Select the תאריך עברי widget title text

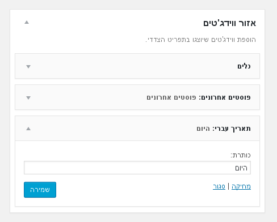click(232, 129)
